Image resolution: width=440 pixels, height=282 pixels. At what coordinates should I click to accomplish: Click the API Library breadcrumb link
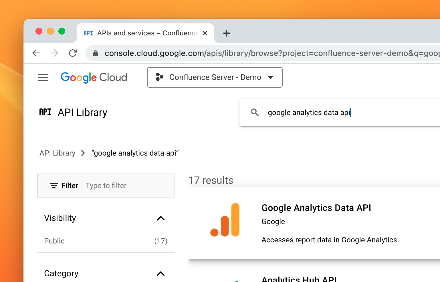point(58,153)
